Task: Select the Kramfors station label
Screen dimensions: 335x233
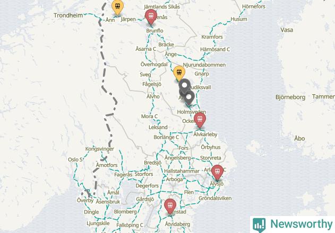Action: tap(212, 37)
